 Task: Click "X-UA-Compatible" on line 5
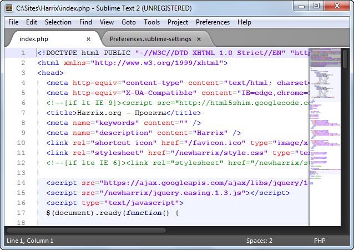159,93
